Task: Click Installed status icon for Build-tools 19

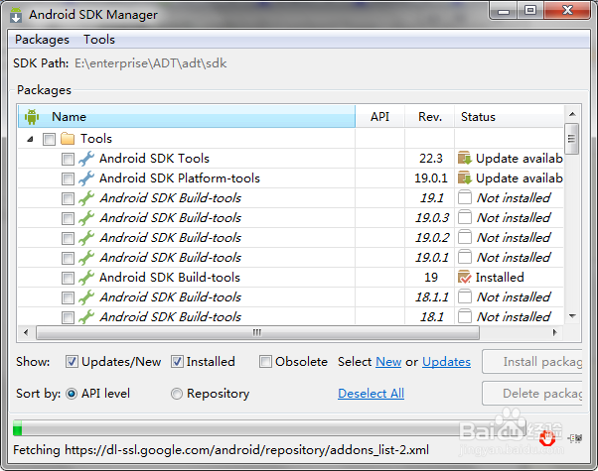Action: click(x=465, y=277)
